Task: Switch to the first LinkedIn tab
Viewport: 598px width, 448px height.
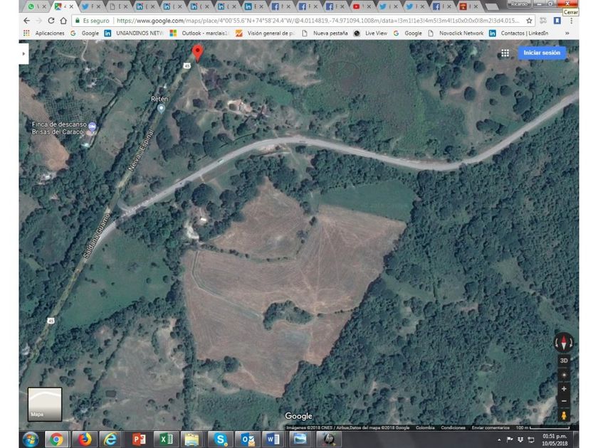Action: 144,6
